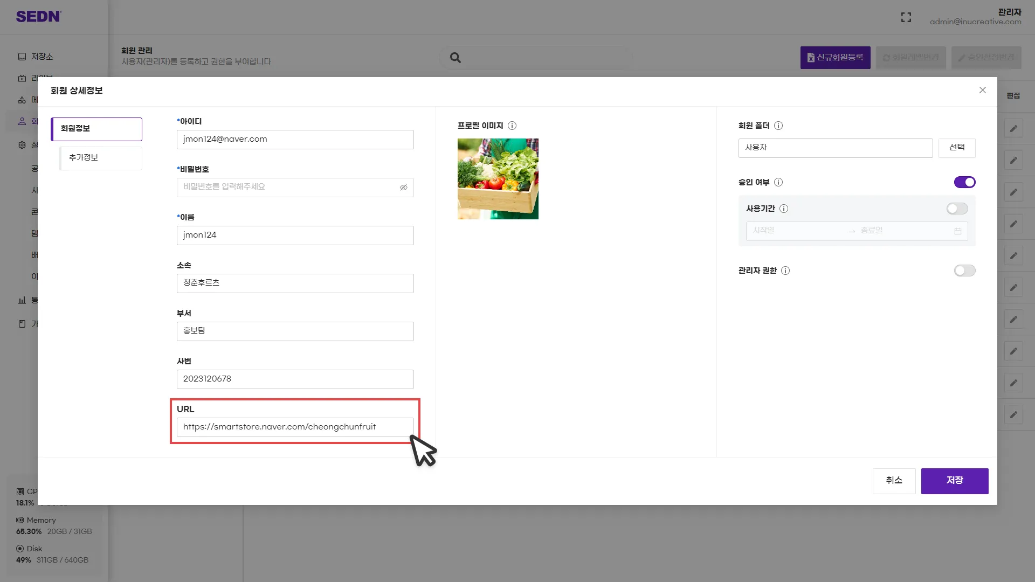The image size is (1035, 582).
Task: Close the 회원 상세정보 dialog
Action: 983,90
